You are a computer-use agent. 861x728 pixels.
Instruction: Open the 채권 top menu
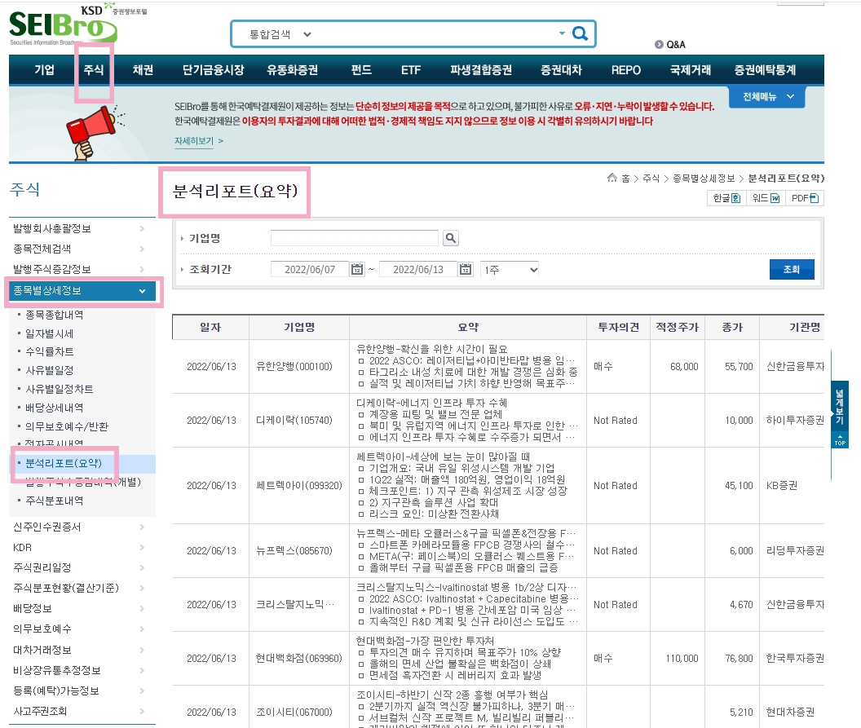143,70
